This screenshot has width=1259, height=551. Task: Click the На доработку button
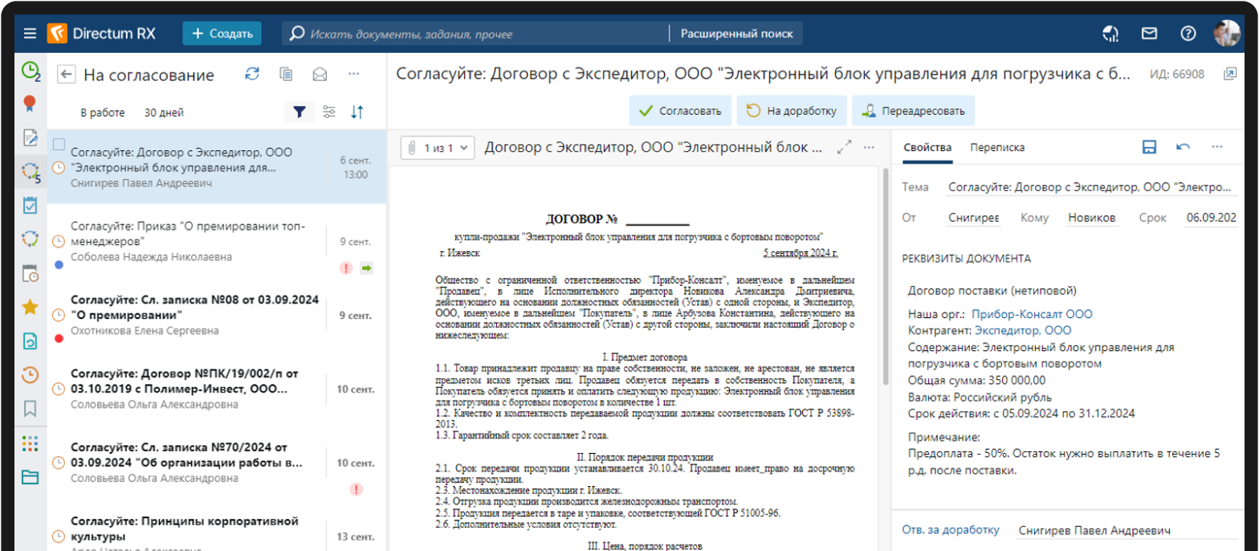tap(792, 111)
